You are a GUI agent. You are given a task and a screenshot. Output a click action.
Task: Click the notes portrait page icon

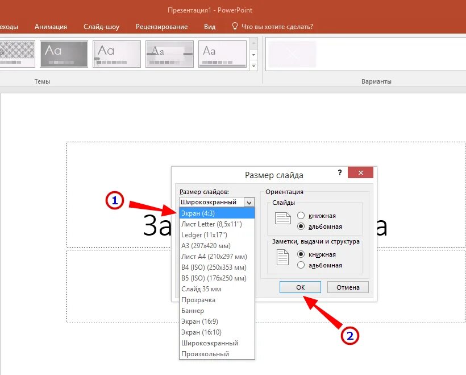[x=282, y=257]
